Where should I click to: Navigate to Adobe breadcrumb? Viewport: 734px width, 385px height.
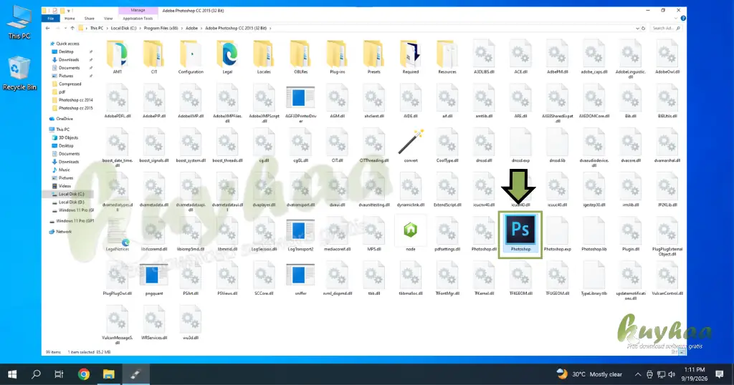[x=191, y=28]
